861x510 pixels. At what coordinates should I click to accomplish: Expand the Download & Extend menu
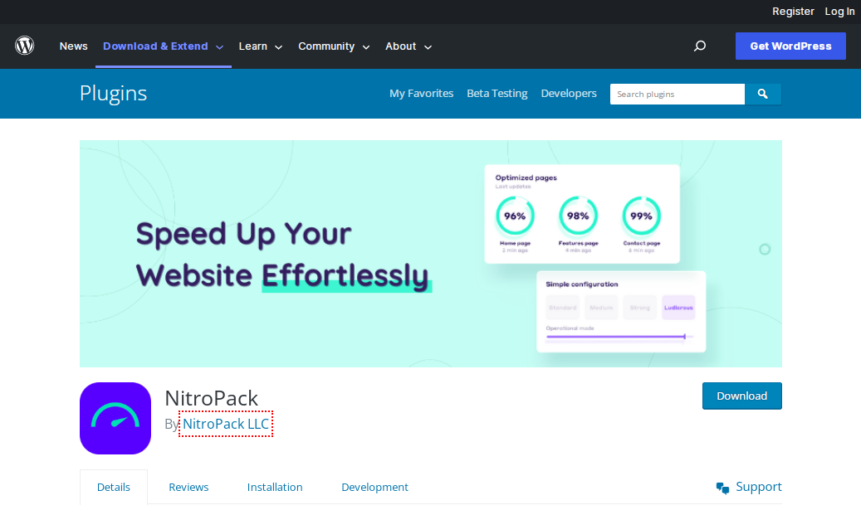pos(163,46)
